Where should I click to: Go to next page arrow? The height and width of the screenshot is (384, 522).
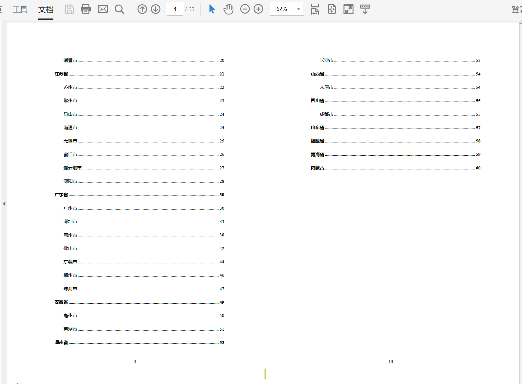tap(156, 9)
